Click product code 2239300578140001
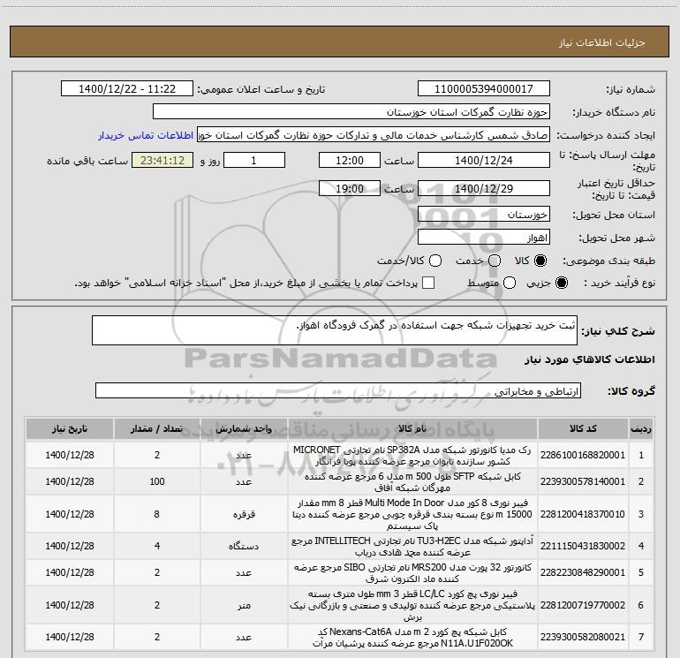Screen dimensions: 680x658 click(x=583, y=481)
